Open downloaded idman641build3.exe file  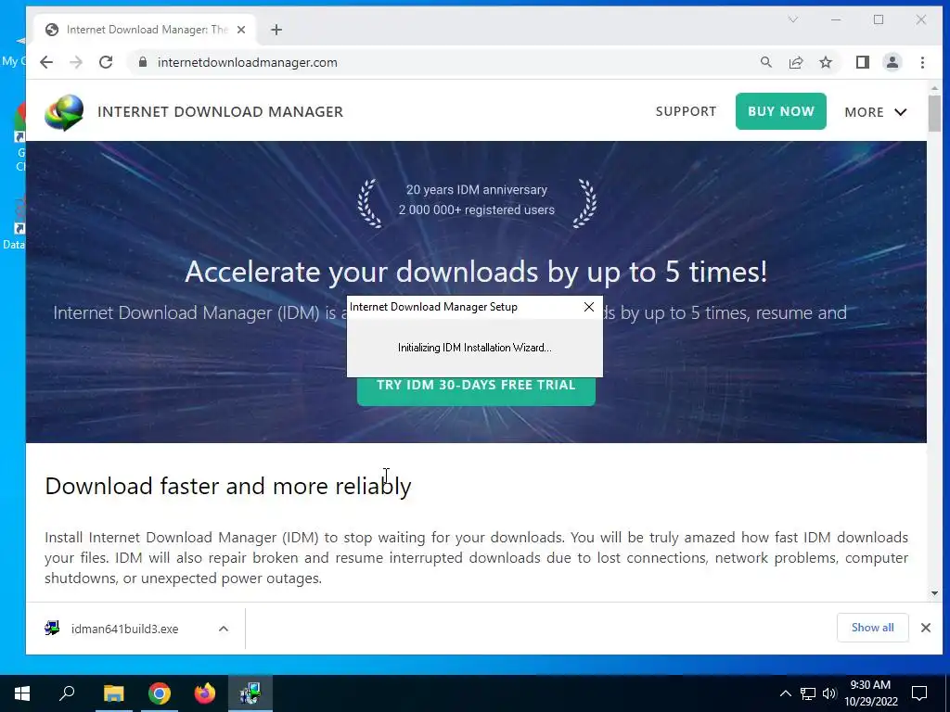125,629
